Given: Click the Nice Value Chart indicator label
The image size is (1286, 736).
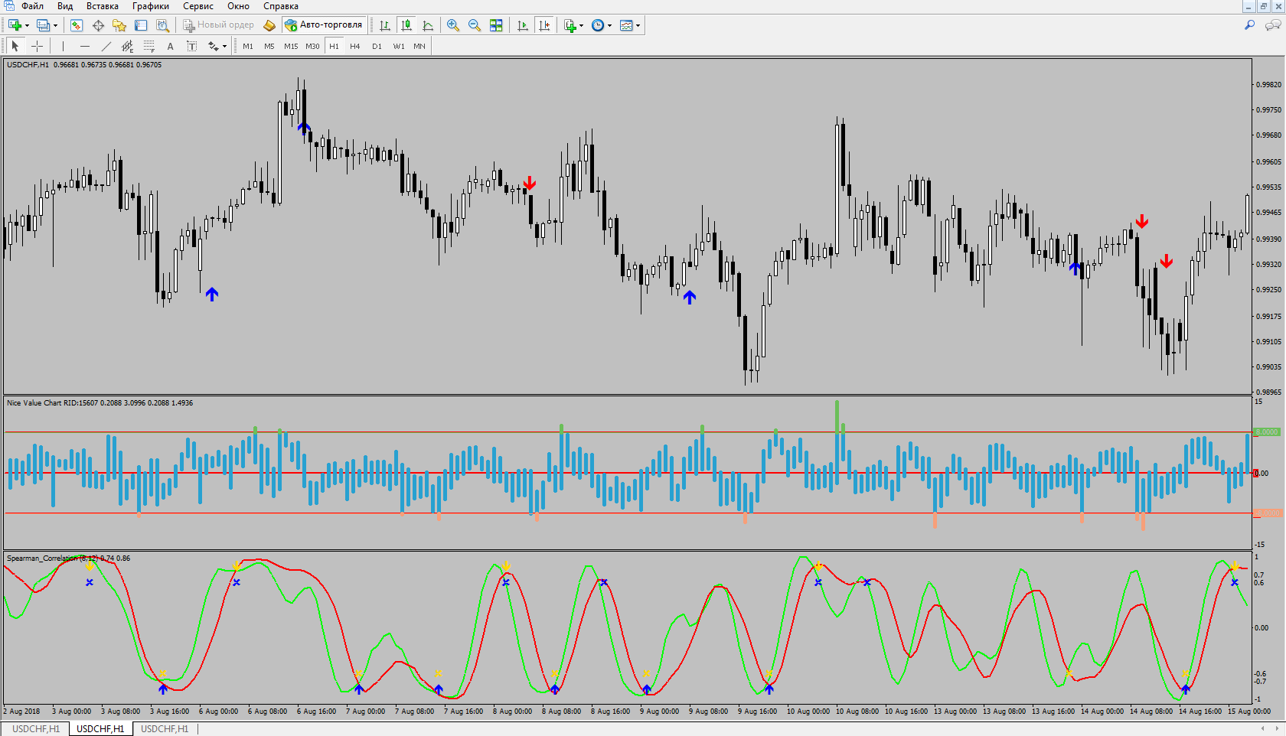Looking at the screenshot, I should pyautogui.click(x=100, y=403).
